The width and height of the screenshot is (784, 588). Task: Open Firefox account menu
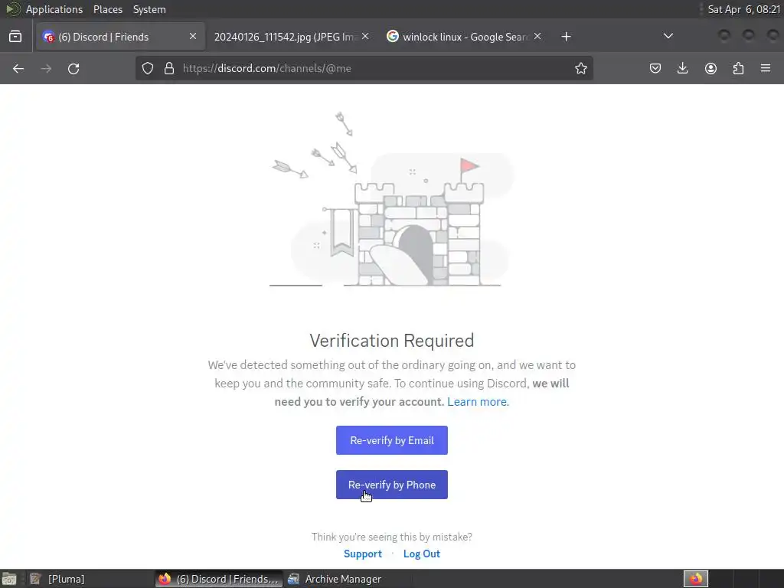tap(710, 68)
